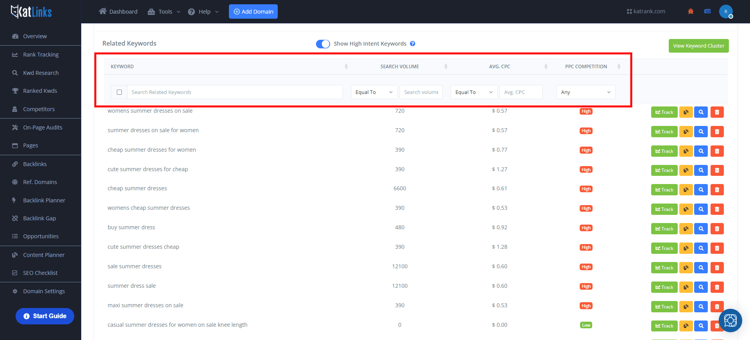Go to Rank Tracking
750x340 pixels.
tap(41, 55)
